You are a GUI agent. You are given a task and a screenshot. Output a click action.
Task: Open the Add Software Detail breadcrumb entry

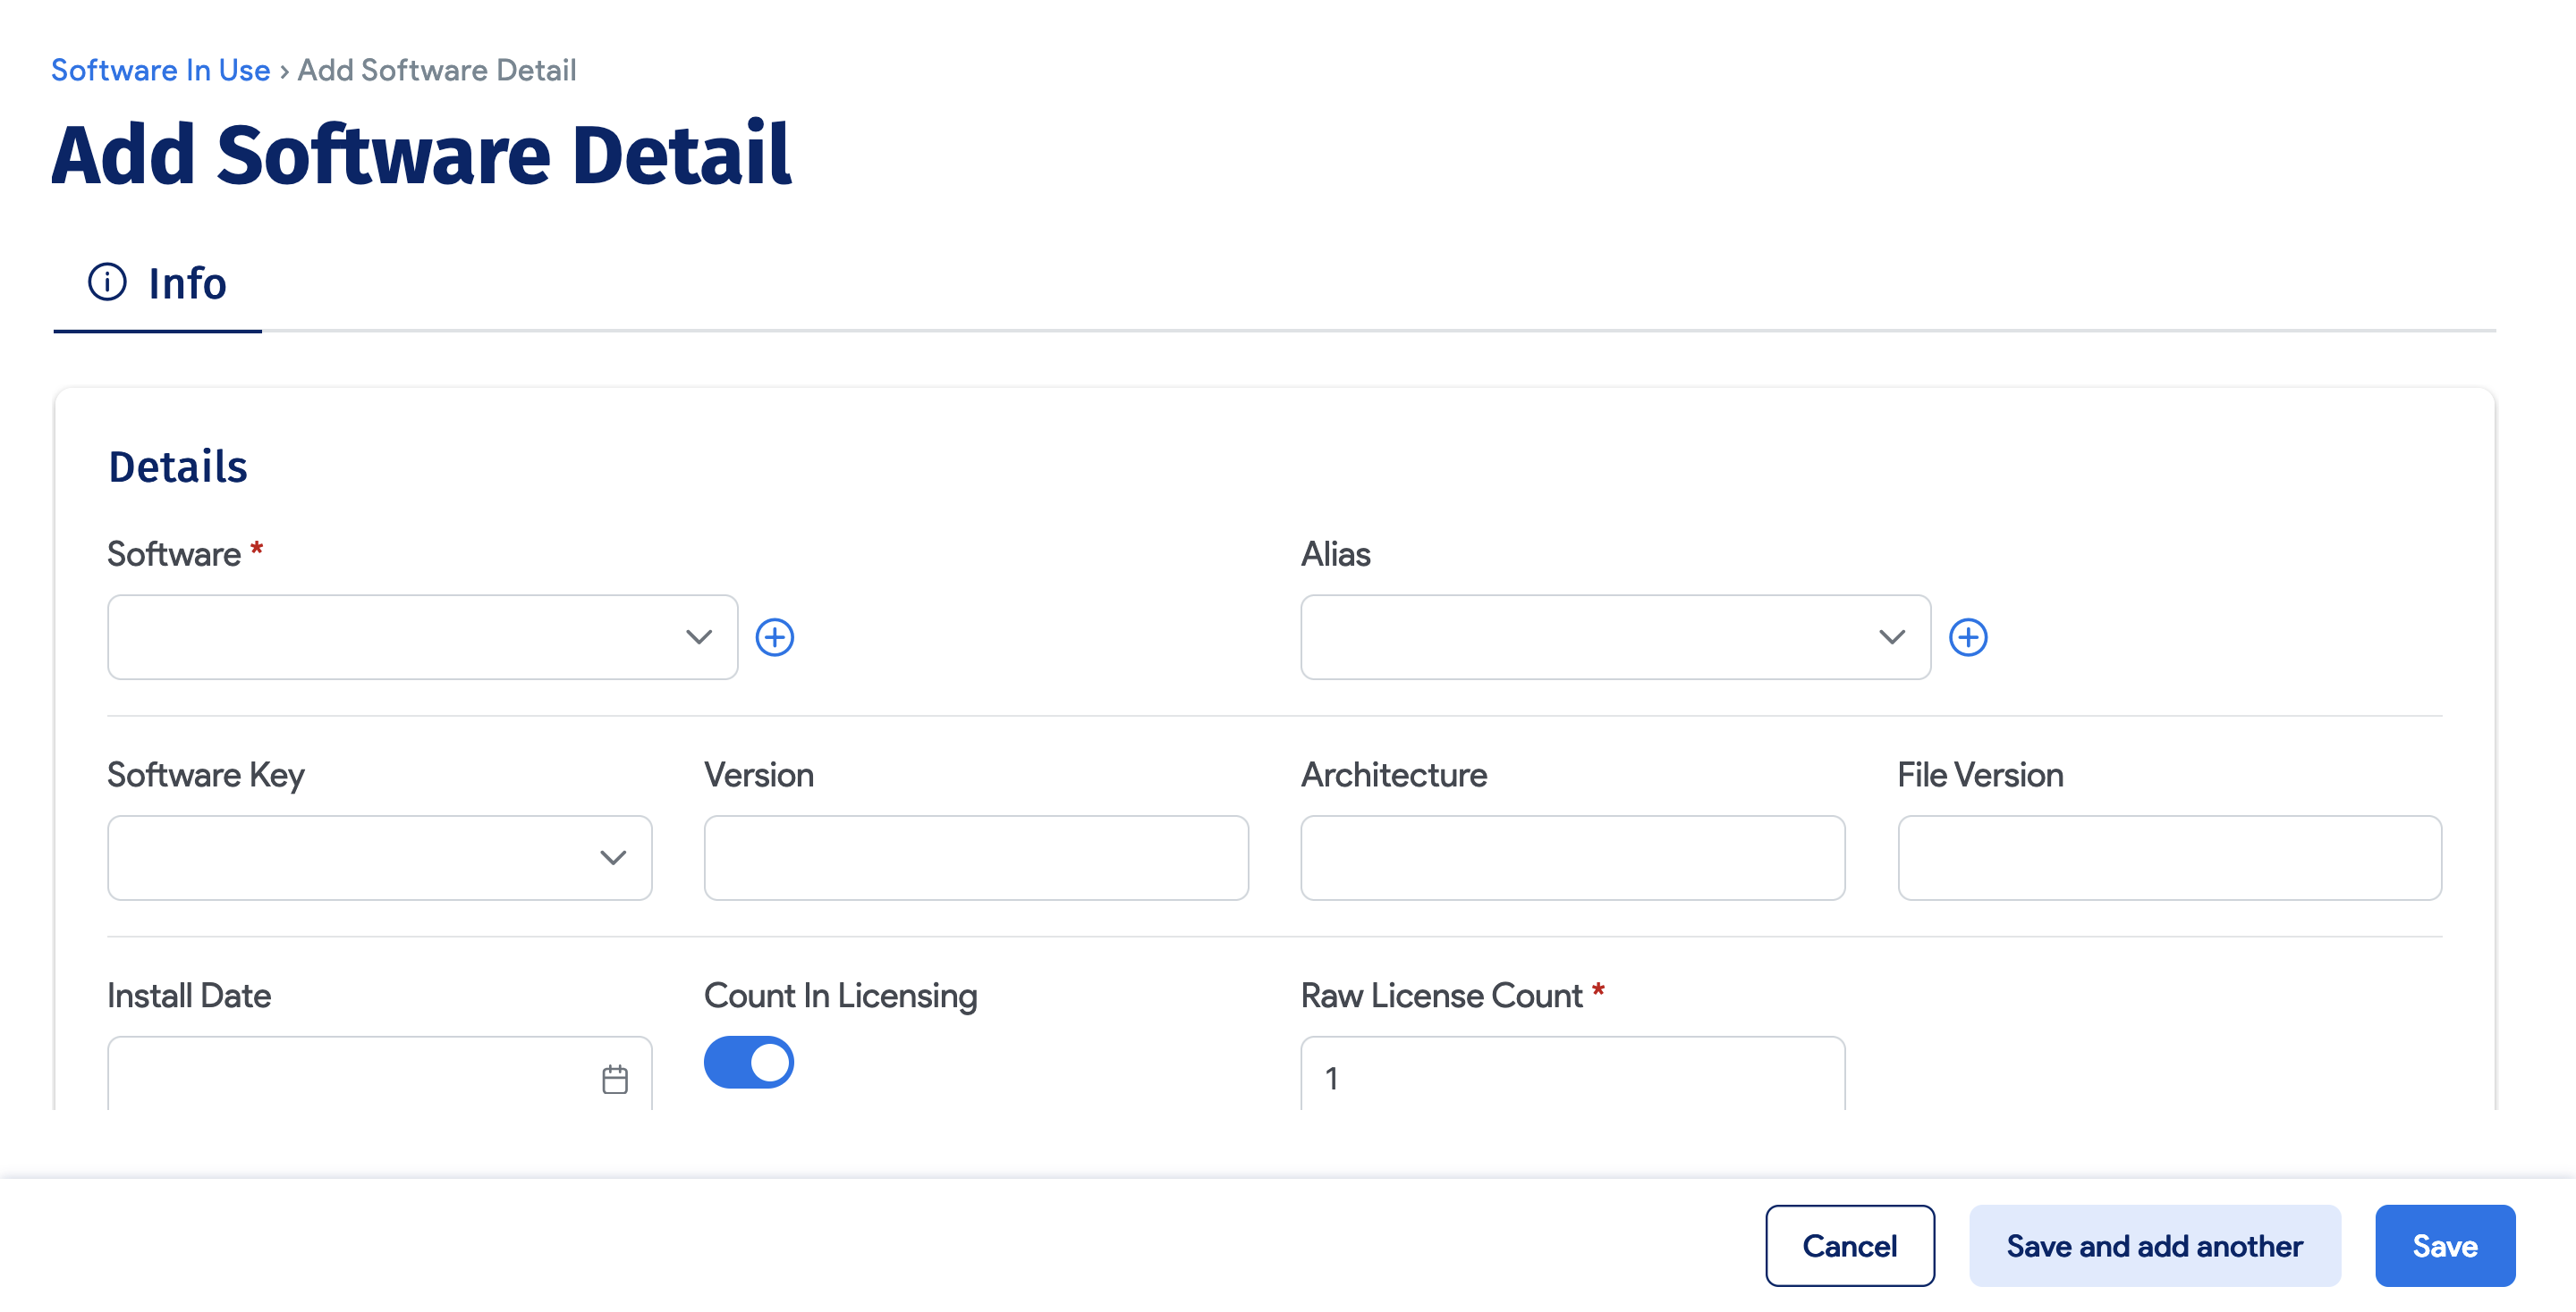point(437,69)
